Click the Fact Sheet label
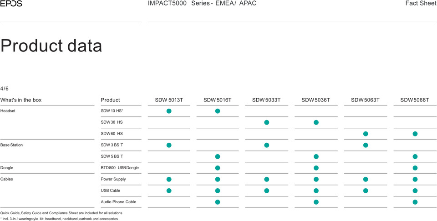437x221 pixels. [x=421, y=4]
